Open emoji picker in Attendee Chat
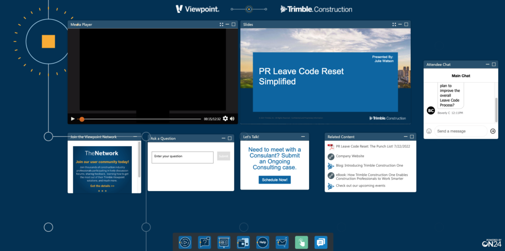Viewport: 505px width, 251px height. (429, 131)
